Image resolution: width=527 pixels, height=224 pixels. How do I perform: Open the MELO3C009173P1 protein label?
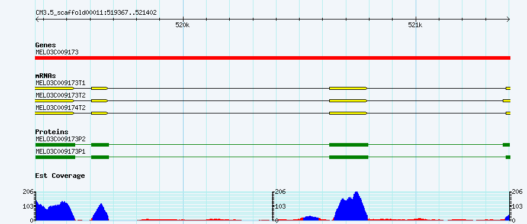coord(60,151)
